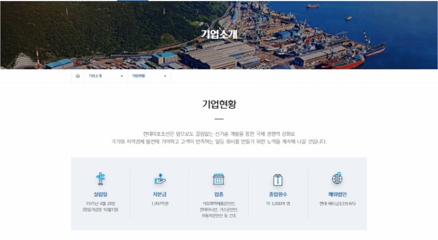Click the 현대-베트남조선 subsidiary text
The image size is (438, 240).
pyautogui.click(x=338, y=204)
